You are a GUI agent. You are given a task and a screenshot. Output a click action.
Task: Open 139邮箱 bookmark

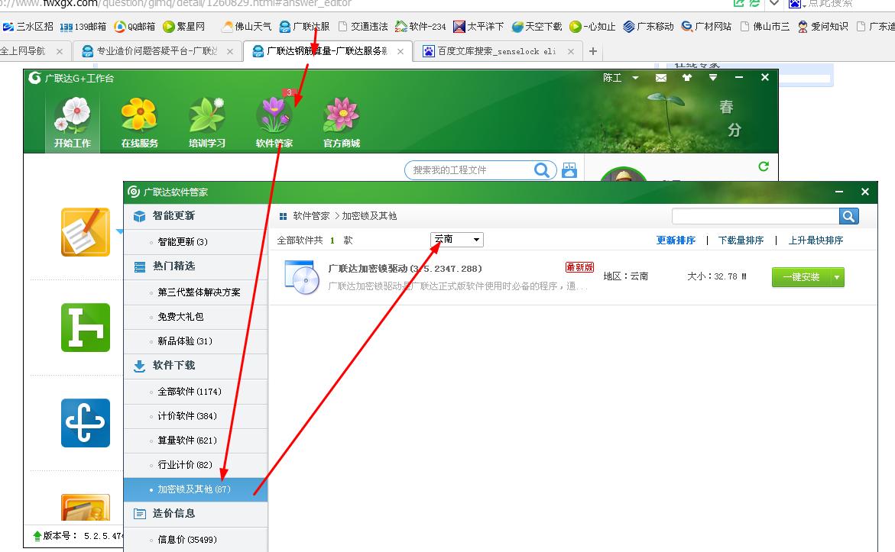tap(83, 27)
